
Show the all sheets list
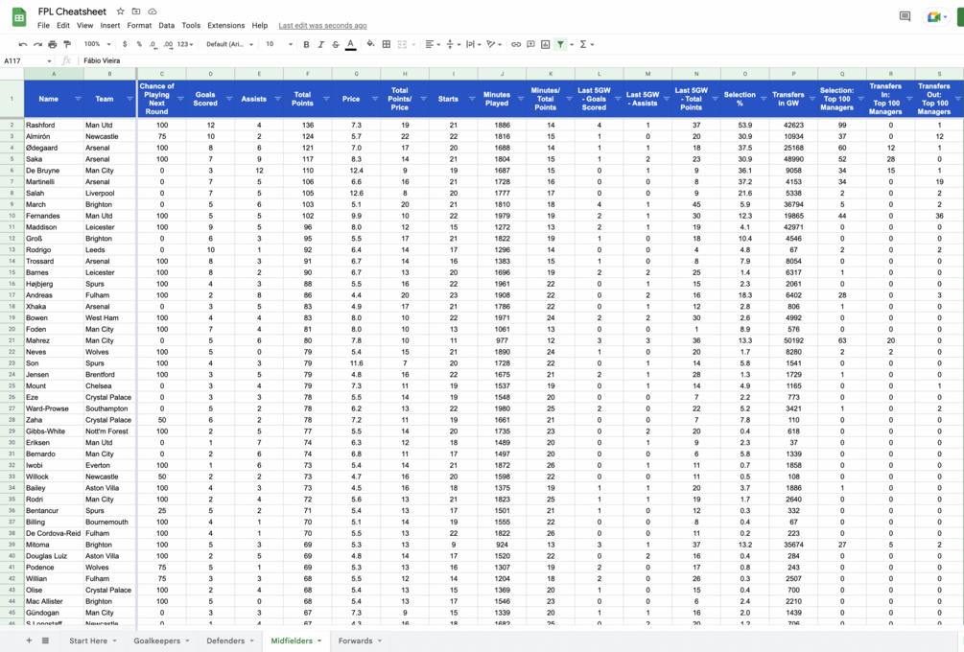pos(45,640)
